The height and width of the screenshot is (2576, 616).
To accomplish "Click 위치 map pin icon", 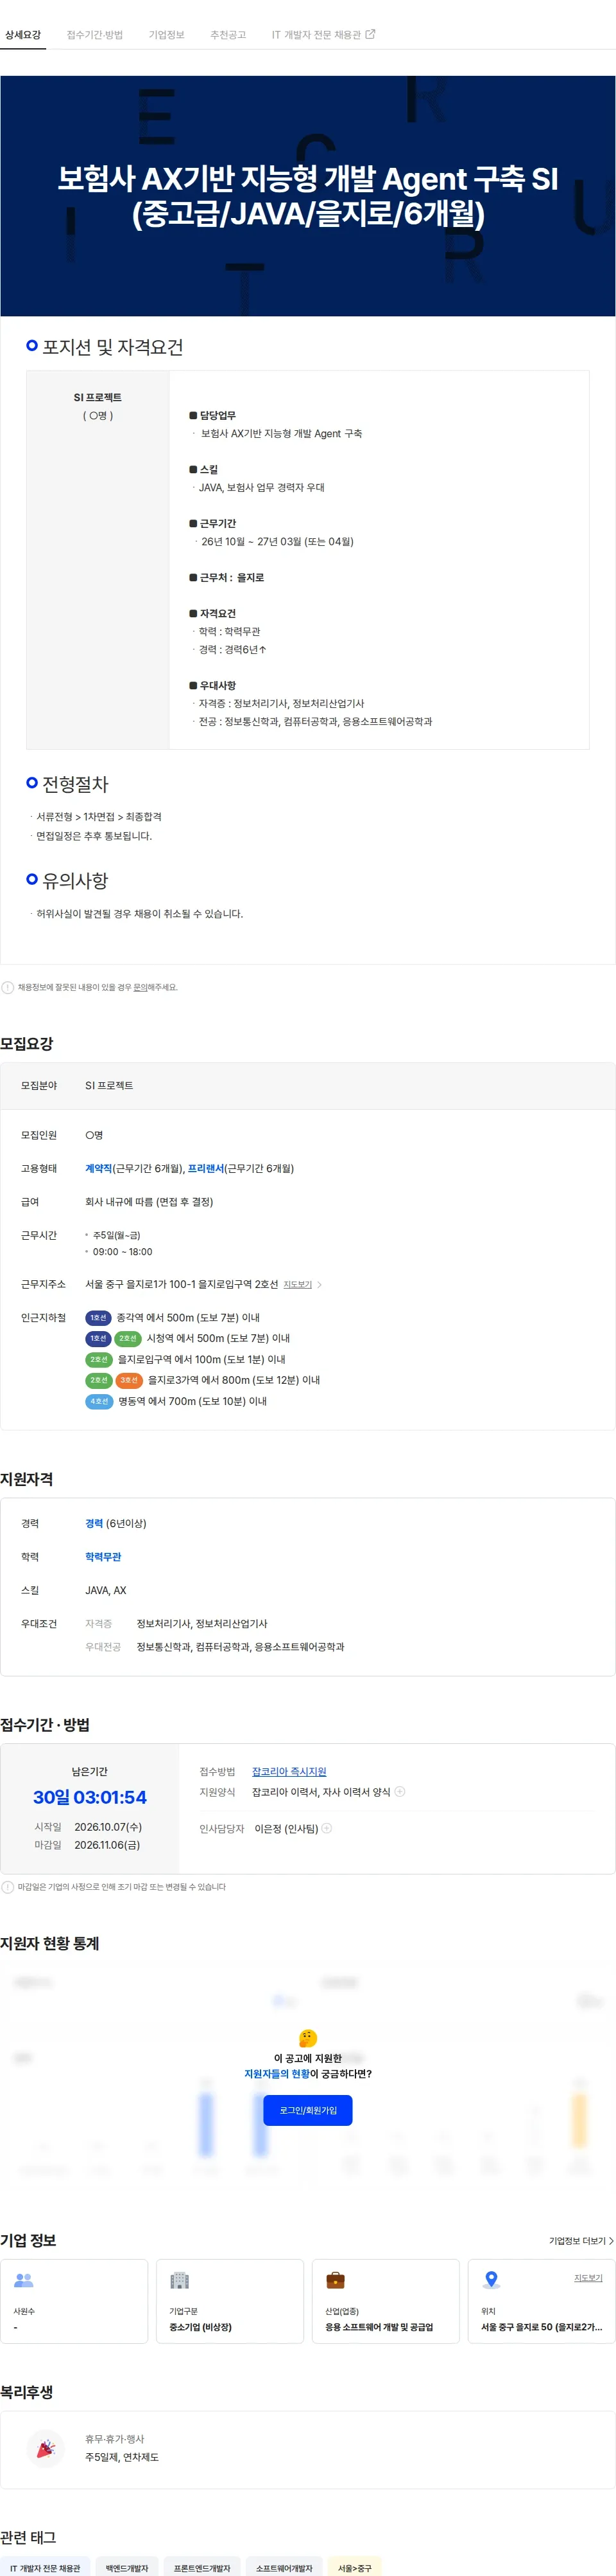I will 492,2280.
